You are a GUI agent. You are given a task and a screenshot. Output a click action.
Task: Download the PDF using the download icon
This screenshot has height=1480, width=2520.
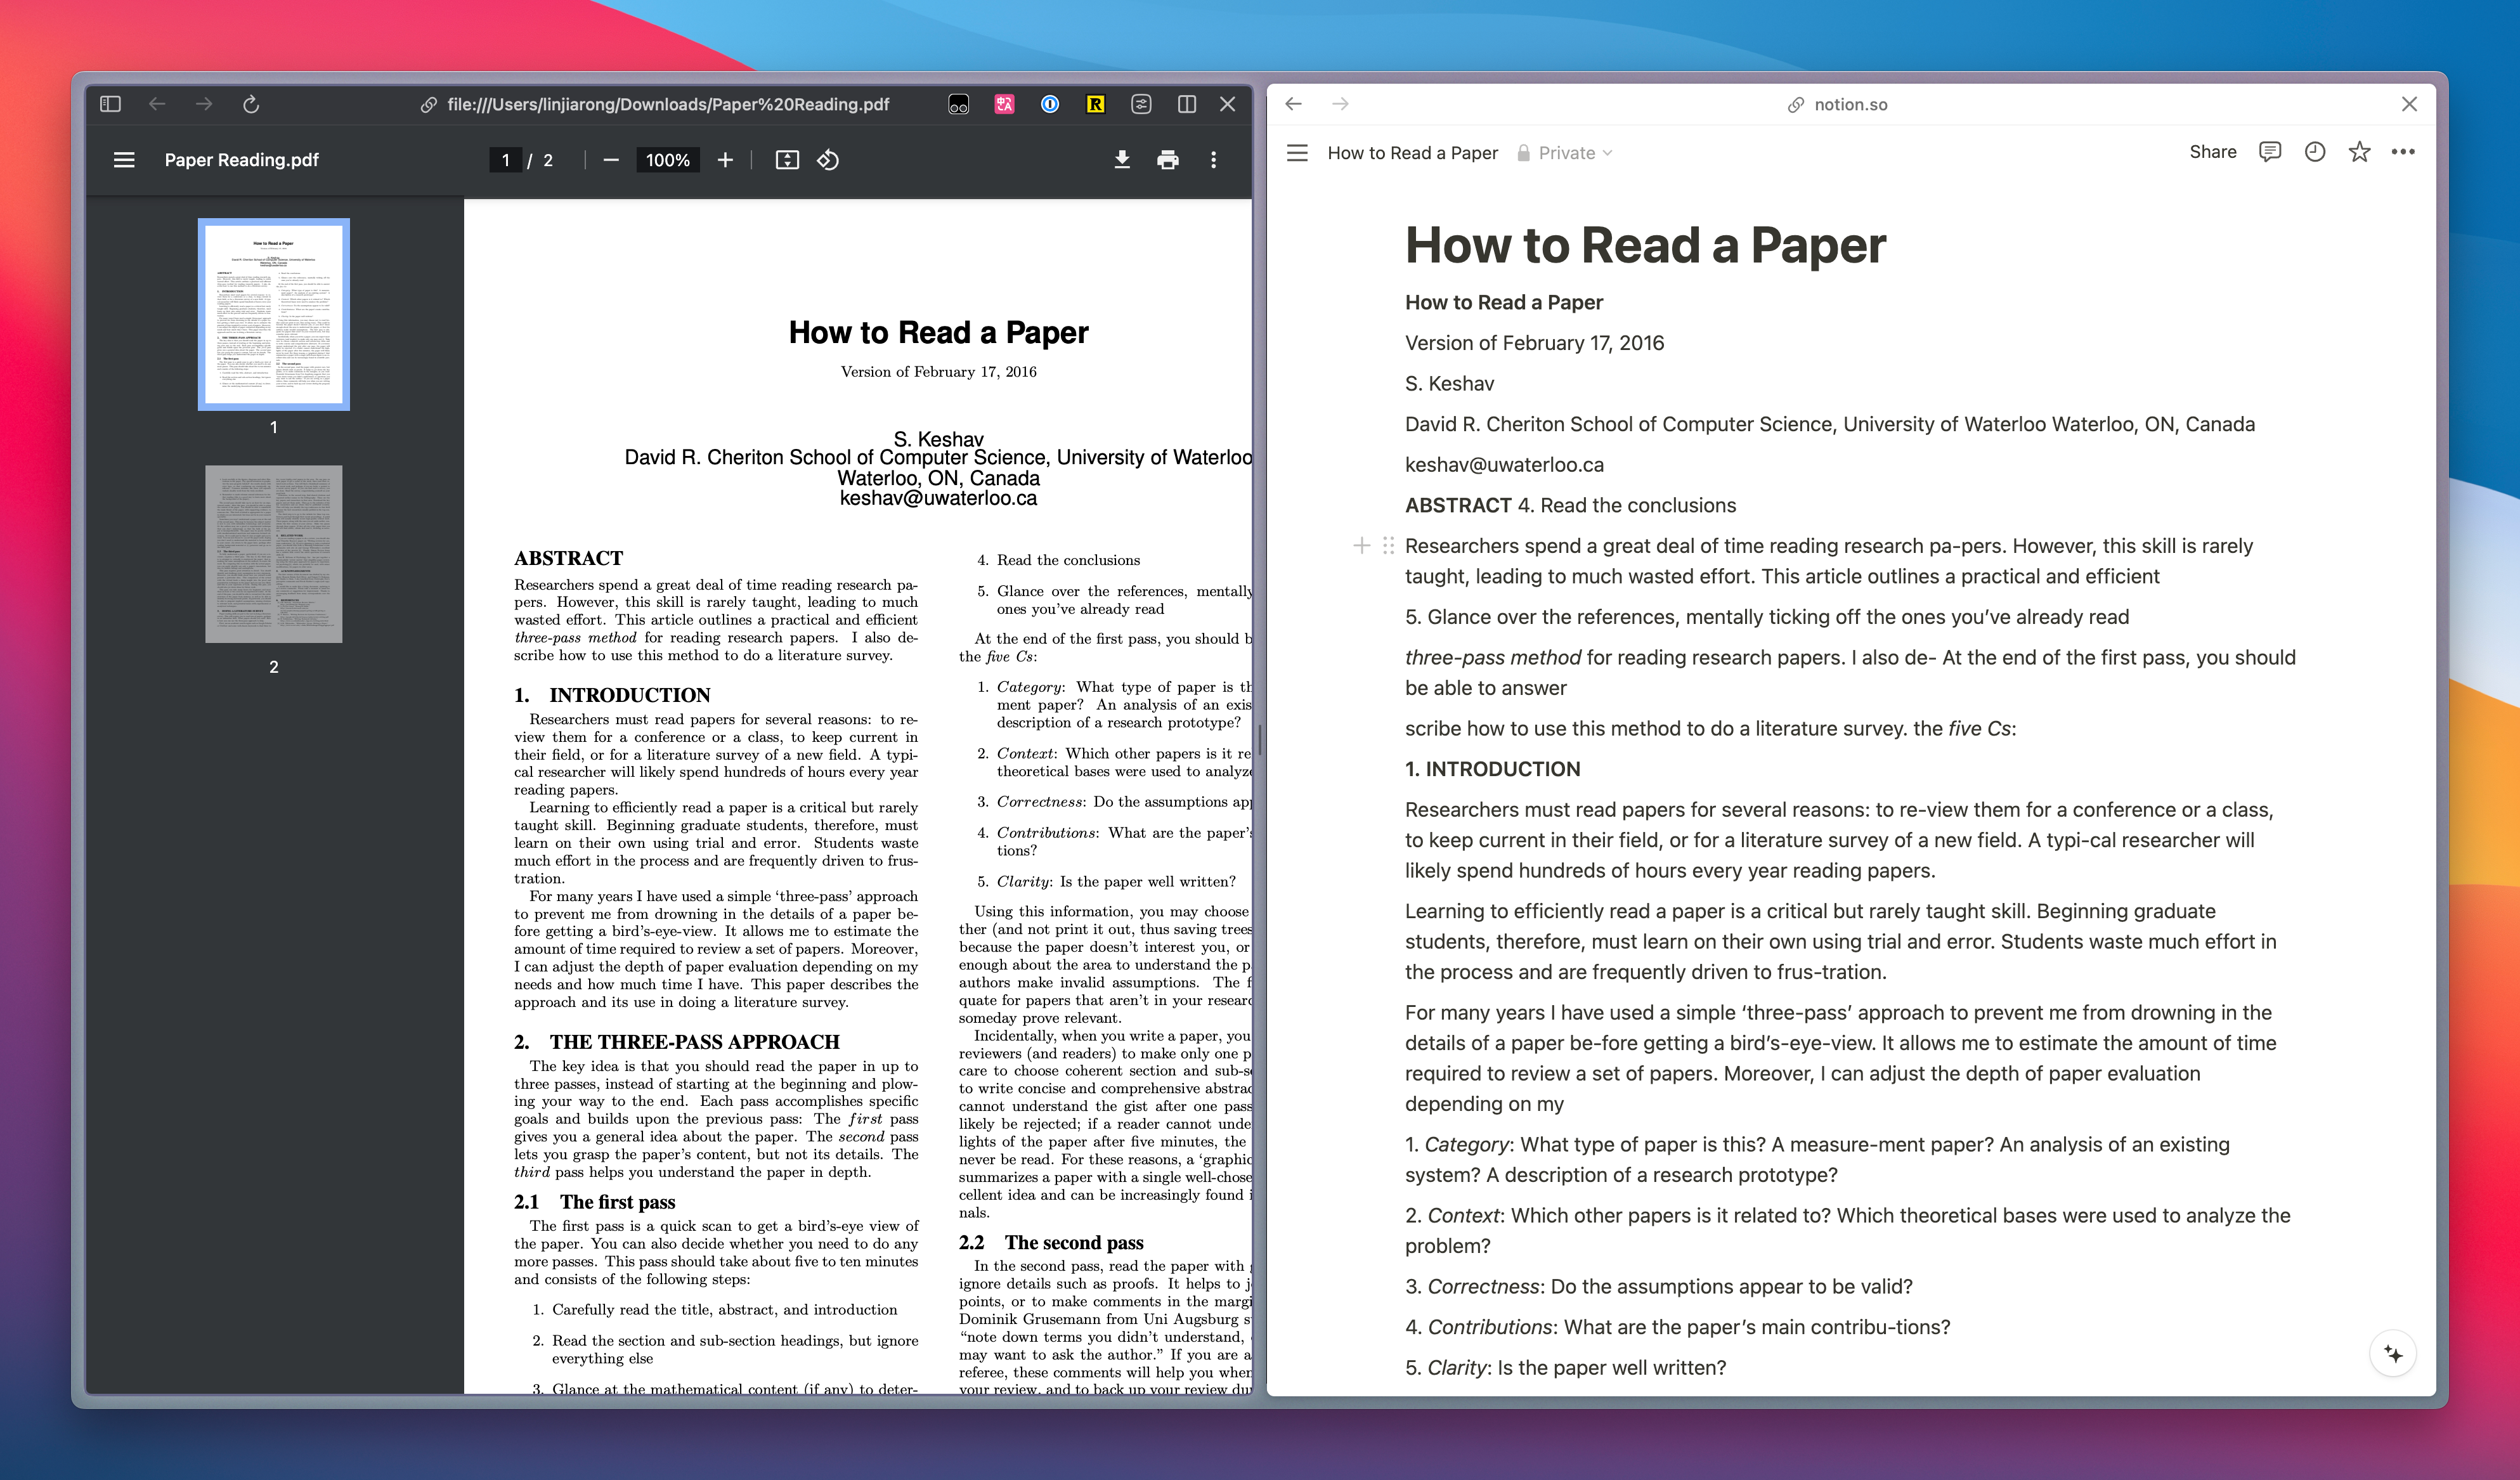[x=1122, y=159]
